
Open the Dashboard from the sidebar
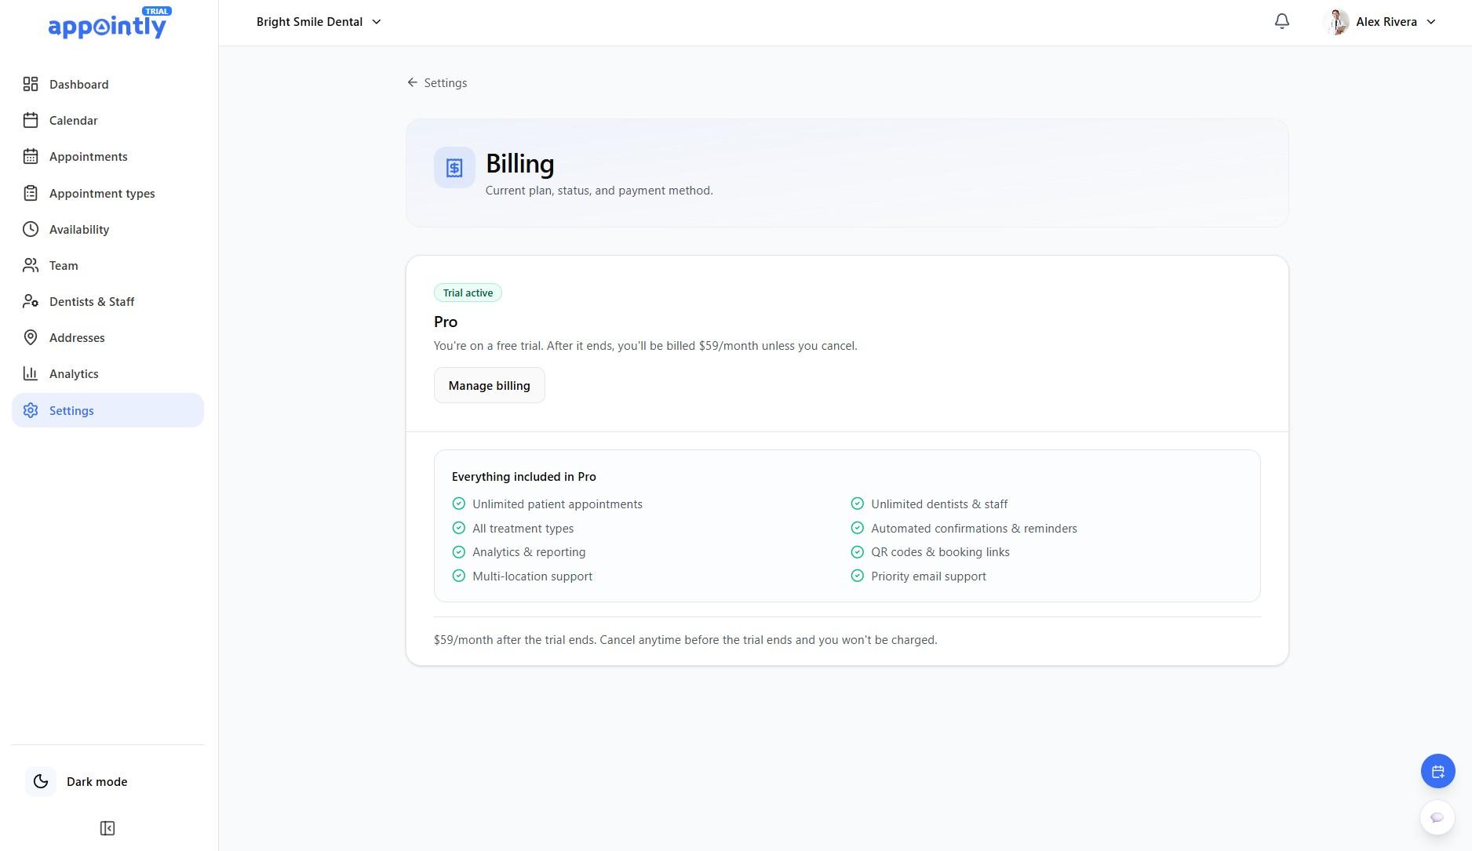[78, 84]
